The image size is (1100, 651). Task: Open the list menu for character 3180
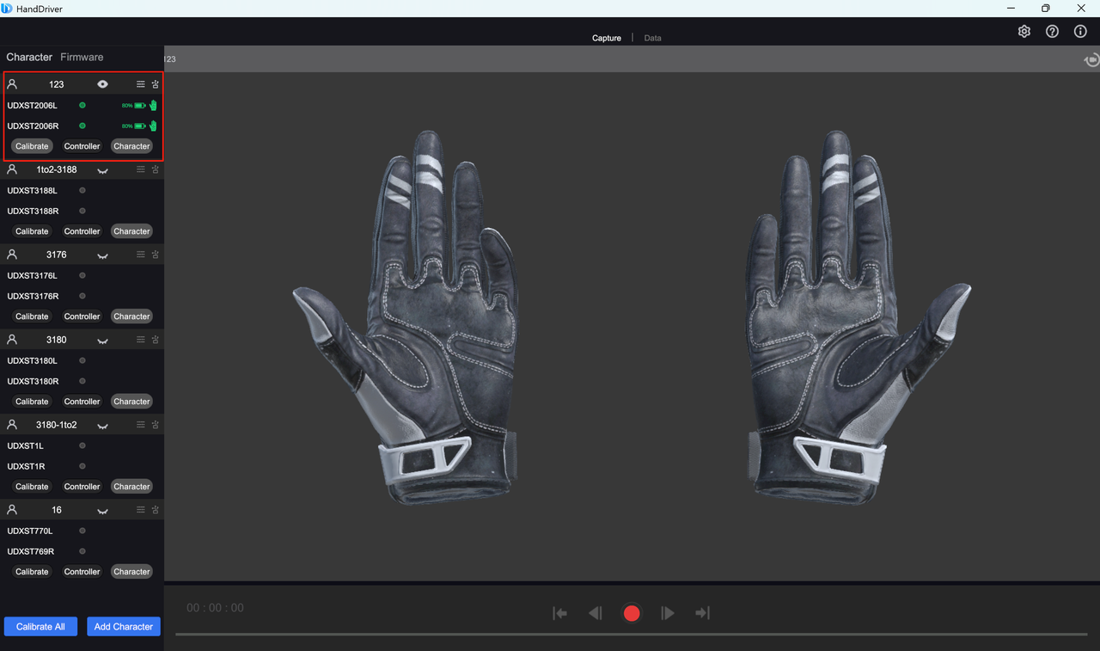pyautogui.click(x=141, y=340)
